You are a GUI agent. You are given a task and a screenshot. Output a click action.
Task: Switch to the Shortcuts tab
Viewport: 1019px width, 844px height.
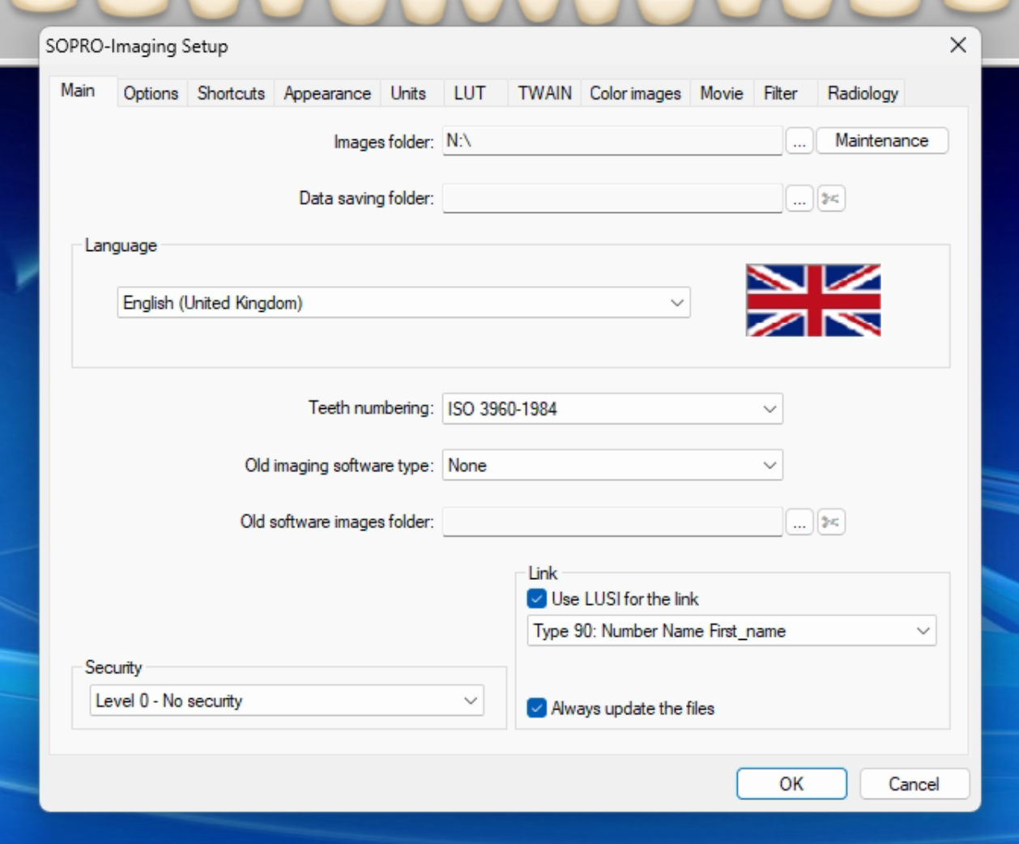[x=231, y=93]
